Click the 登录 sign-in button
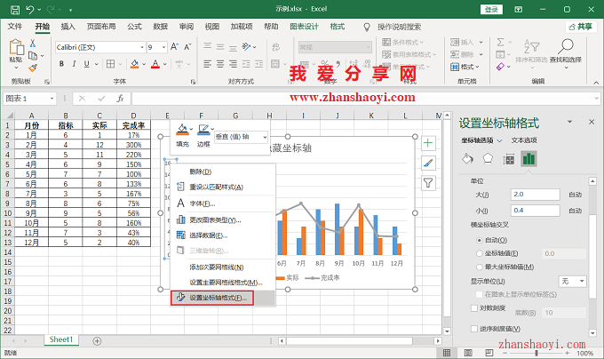The width and height of the screenshot is (604, 359). pos(491,10)
